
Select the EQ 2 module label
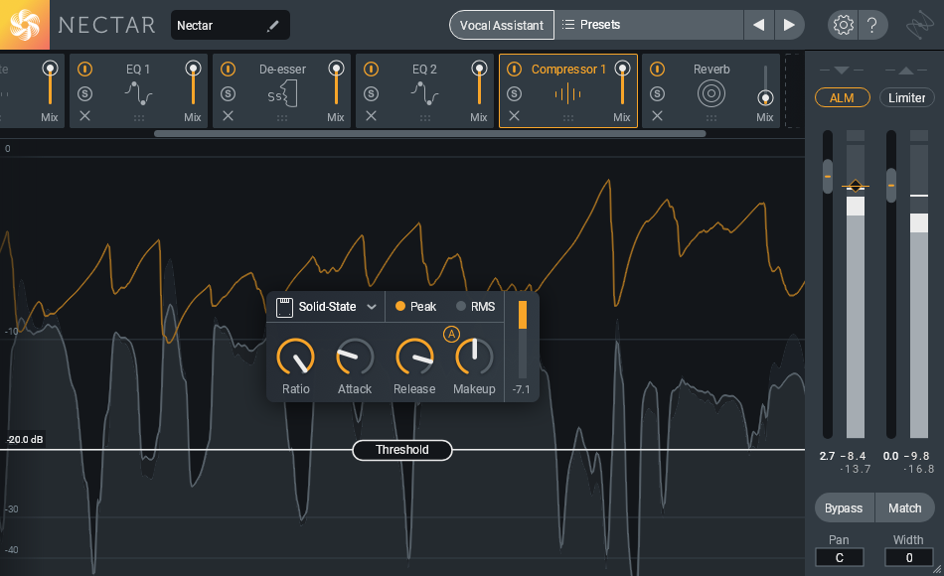click(x=424, y=70)
